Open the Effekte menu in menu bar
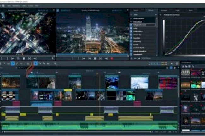Screen dimensions: 205x136 [24, 6]
